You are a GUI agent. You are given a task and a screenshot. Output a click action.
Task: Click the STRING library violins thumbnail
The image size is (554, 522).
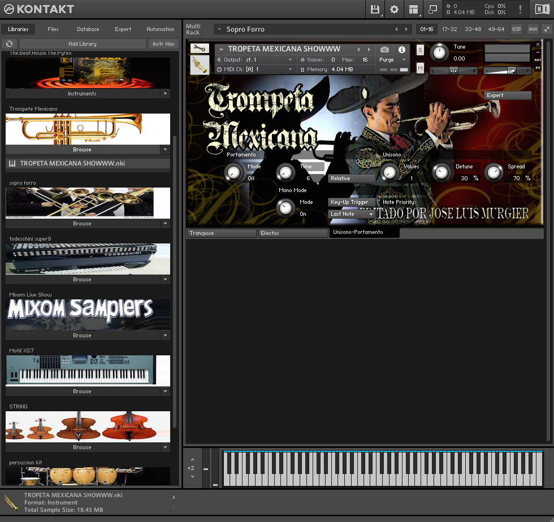pyautogui.click(x=88, y=427)
